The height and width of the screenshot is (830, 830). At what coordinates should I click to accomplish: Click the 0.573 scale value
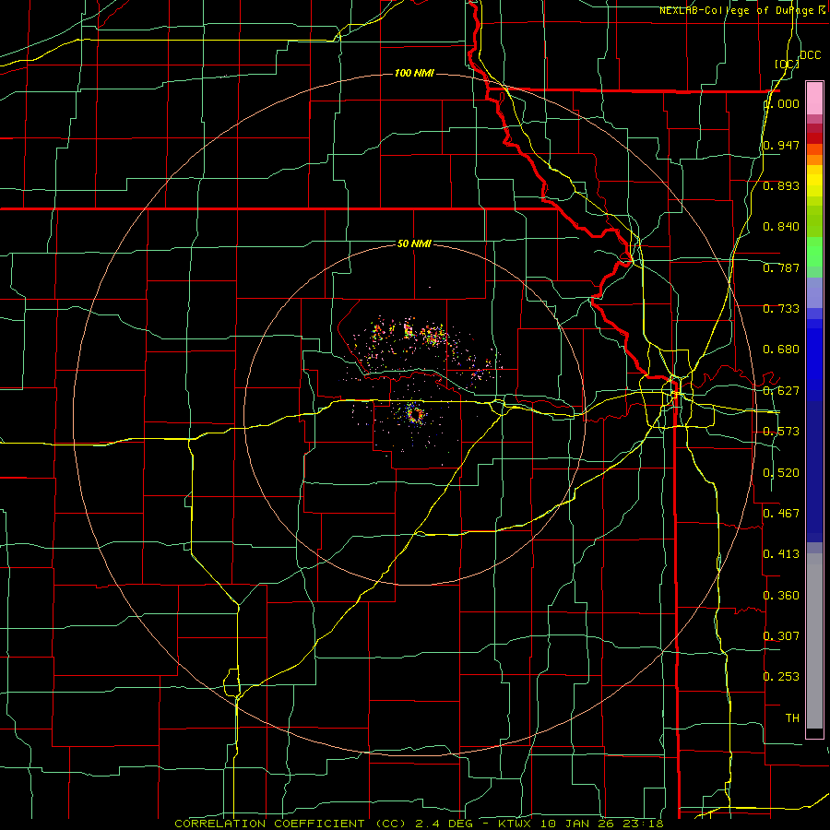[781, 432]
